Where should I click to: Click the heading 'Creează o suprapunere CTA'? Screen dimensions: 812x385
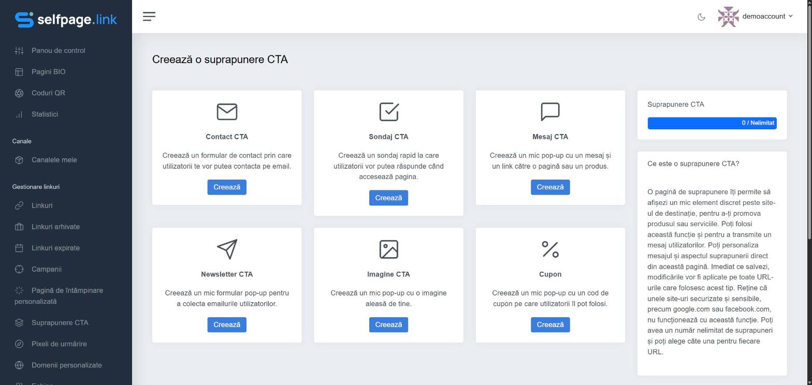click(x=220, y=60)
